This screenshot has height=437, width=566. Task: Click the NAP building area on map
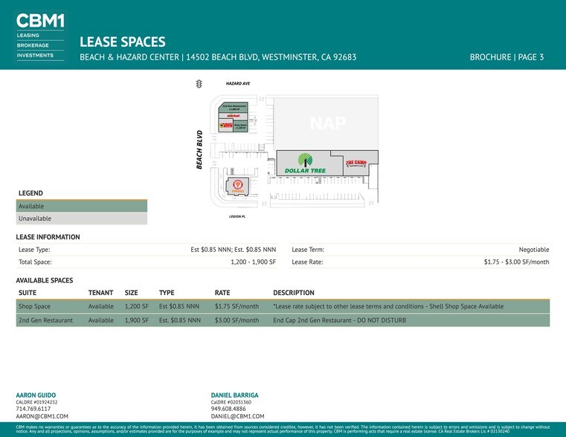(x=327, y=123)
